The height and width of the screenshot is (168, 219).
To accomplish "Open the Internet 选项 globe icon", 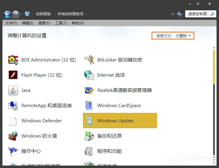I will point(89,75).
